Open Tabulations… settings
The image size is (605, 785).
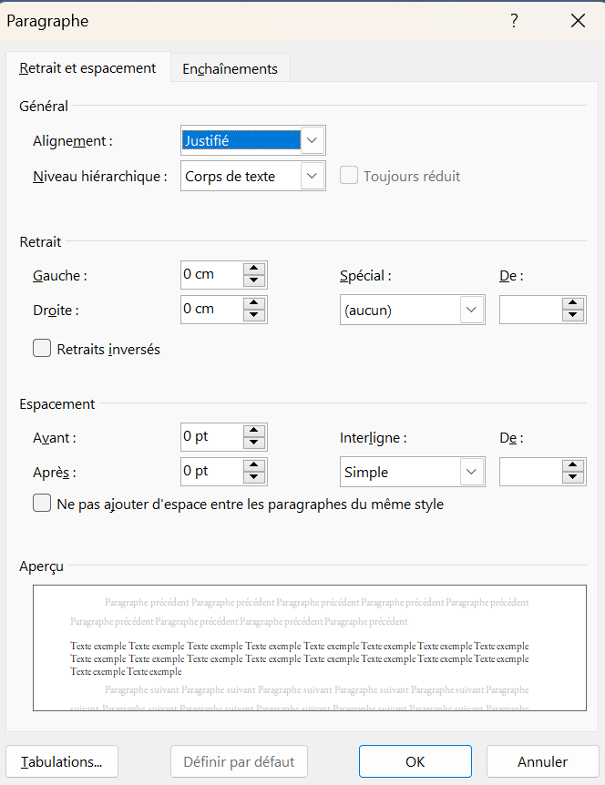pos(62,761)
